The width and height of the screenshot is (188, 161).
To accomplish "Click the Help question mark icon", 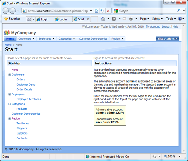I will (x=180, y=19).
